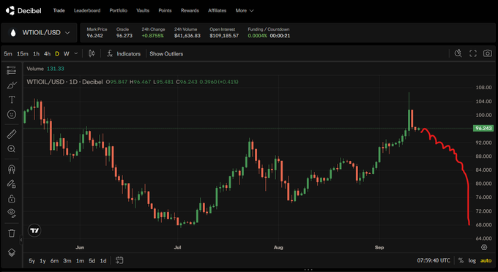Set the chart range to 1y
This screenshot has width=498, height=272.
point(42,260)
